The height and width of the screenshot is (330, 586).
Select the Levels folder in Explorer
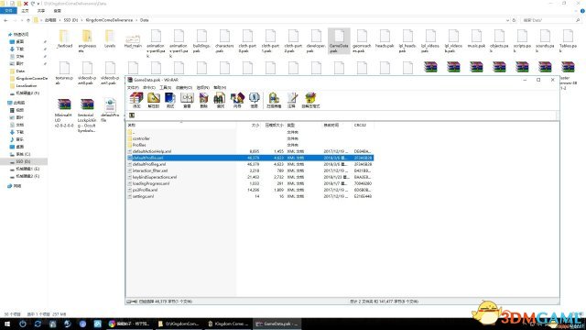(110, 38)
